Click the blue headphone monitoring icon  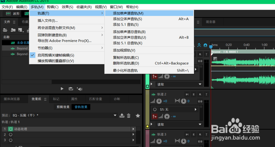tap(205, 45)
